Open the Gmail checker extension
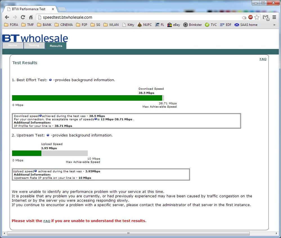 point(266,17)
